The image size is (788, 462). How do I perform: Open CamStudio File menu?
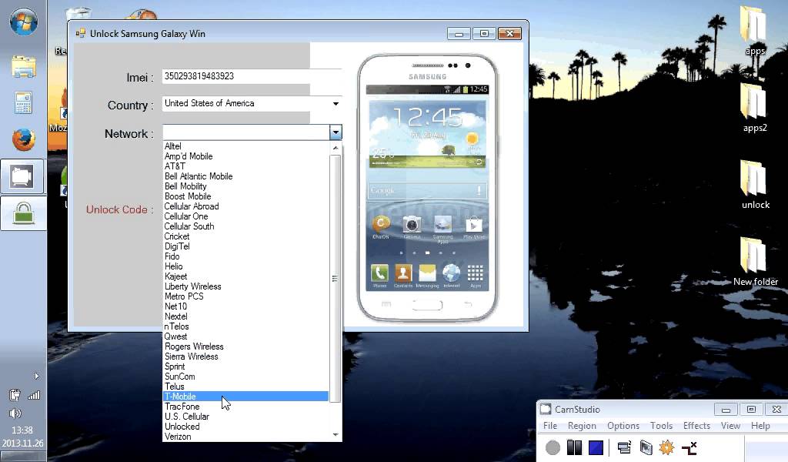coord(549,426)
